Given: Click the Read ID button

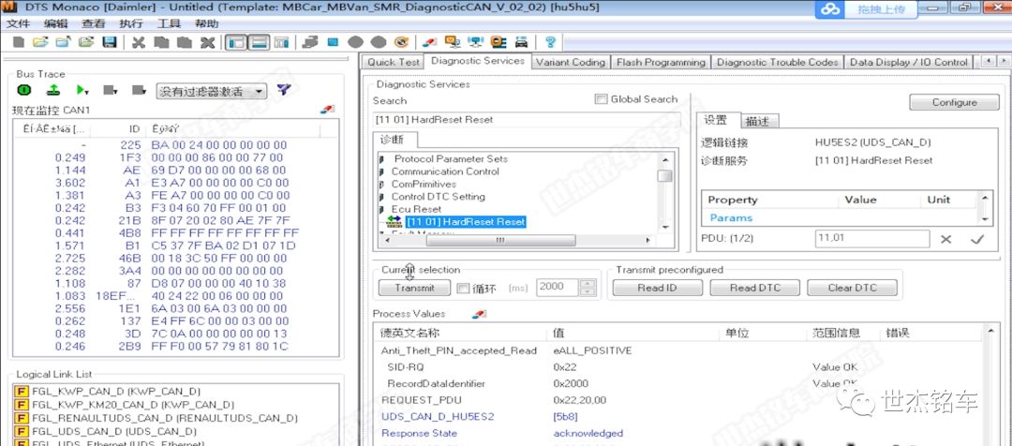Looking at the screenshot, I should click(657, 288).
